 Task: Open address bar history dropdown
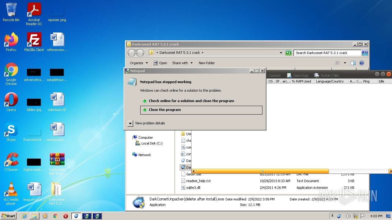pos(281,53)
